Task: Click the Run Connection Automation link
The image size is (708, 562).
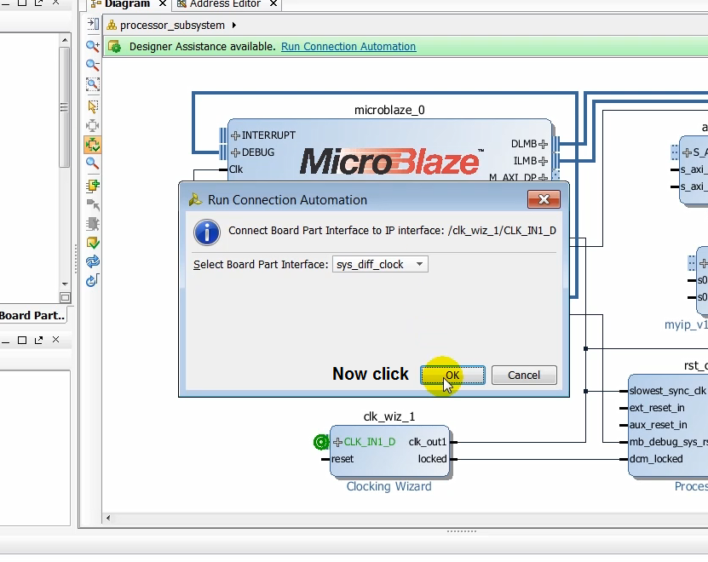Action: [348, 47]
